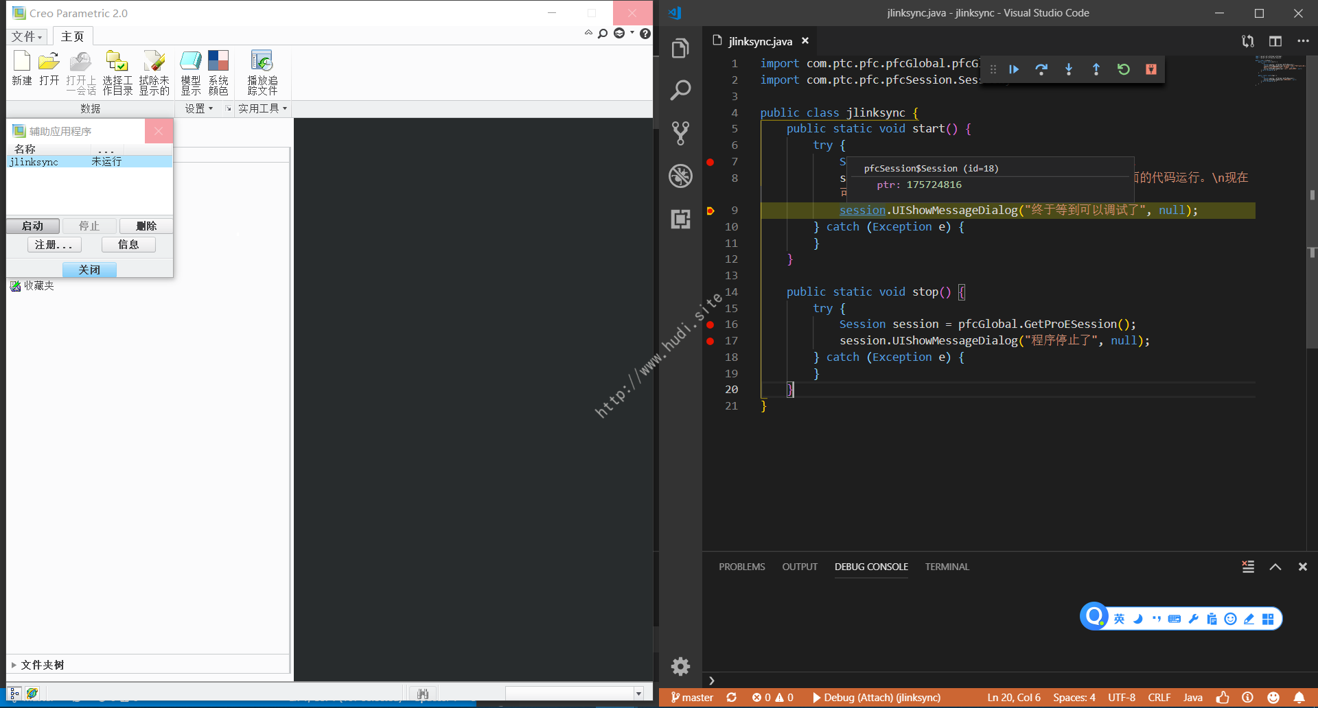
Task: Click CRLF line ending selector
Action: pos(1159,698)
